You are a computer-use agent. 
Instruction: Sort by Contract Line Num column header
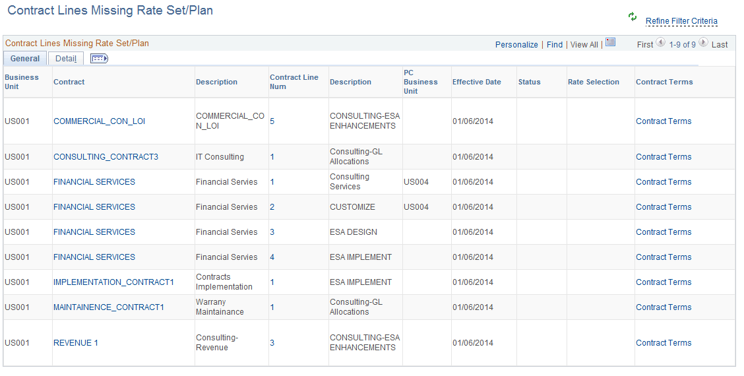pyautogui.click(x=294, y=82)
